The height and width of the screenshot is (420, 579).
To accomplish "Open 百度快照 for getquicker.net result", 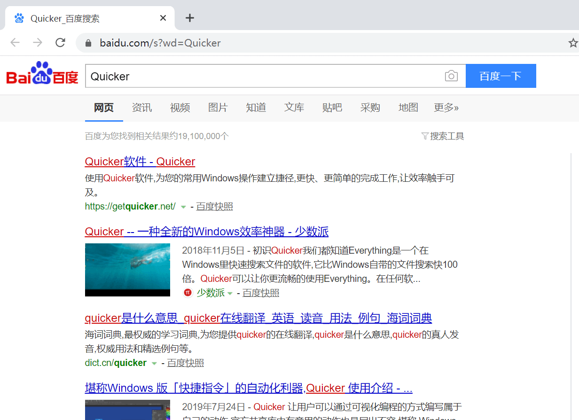I will [214, 206].
